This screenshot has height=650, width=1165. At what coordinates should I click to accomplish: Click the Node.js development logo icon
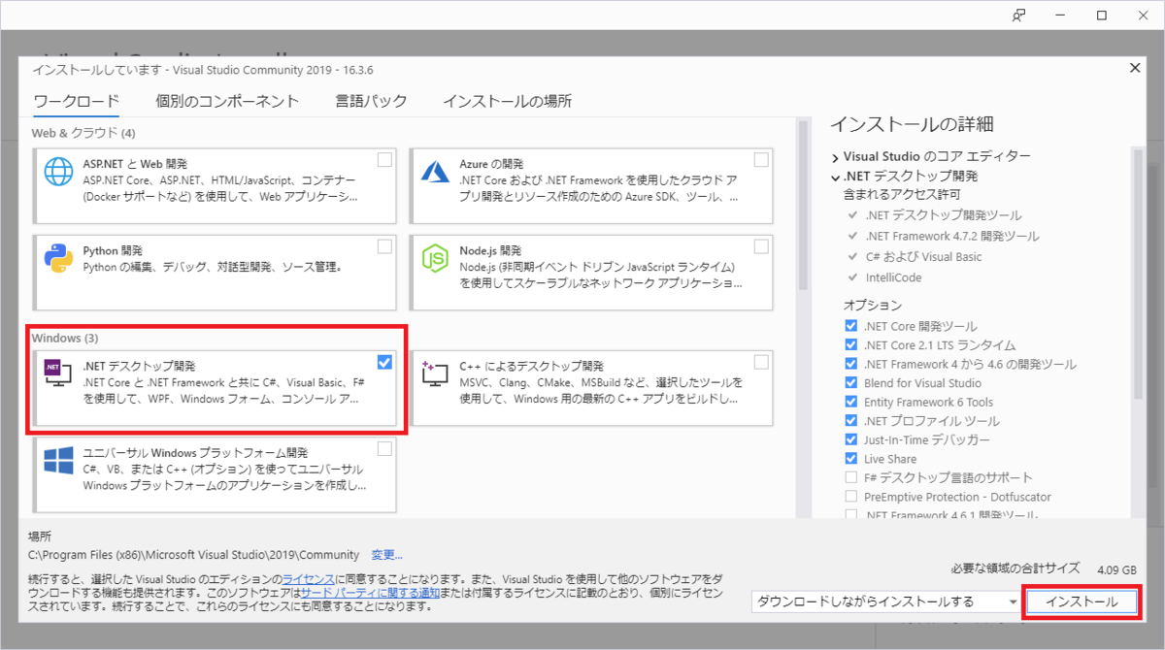[434, 258]
